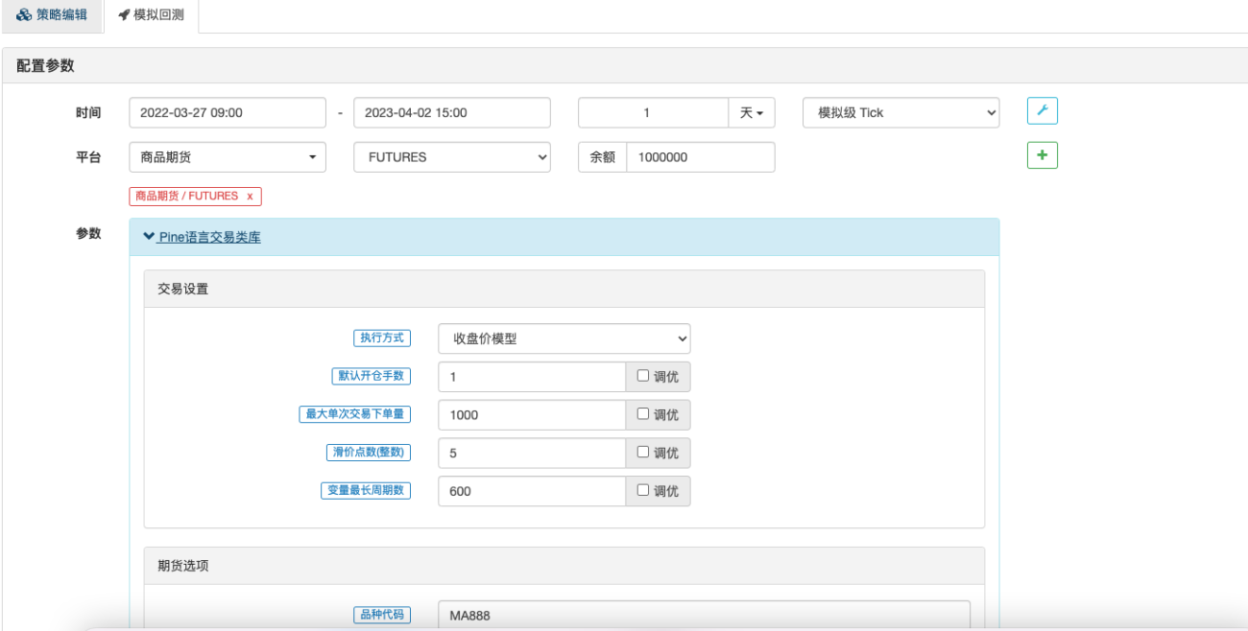Viewport: 1248px width, 631px height.
Task: Open the 天 period unit dropdown
Action: point(752,112)
